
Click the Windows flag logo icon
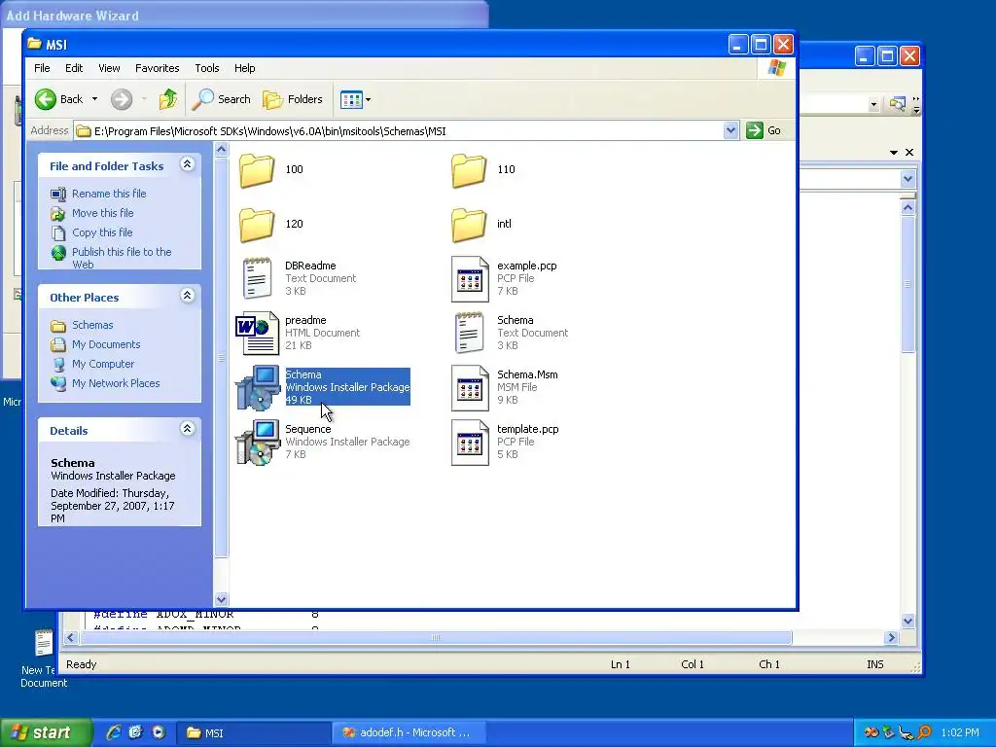click(776, 68)
